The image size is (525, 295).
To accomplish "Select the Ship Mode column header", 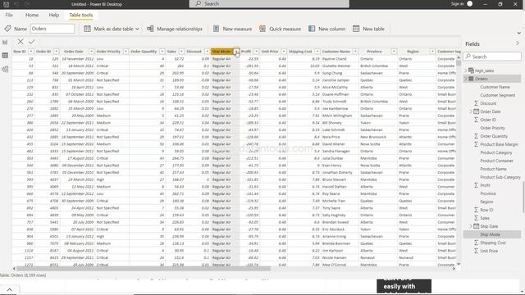I will (221, 52).
